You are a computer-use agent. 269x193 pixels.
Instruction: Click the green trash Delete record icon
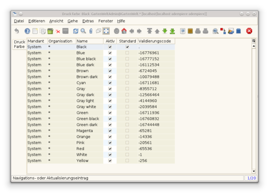[x=50, y=31]
